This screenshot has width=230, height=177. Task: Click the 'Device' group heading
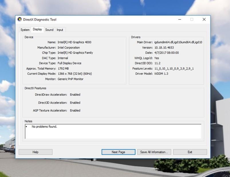tap(29, 37)
